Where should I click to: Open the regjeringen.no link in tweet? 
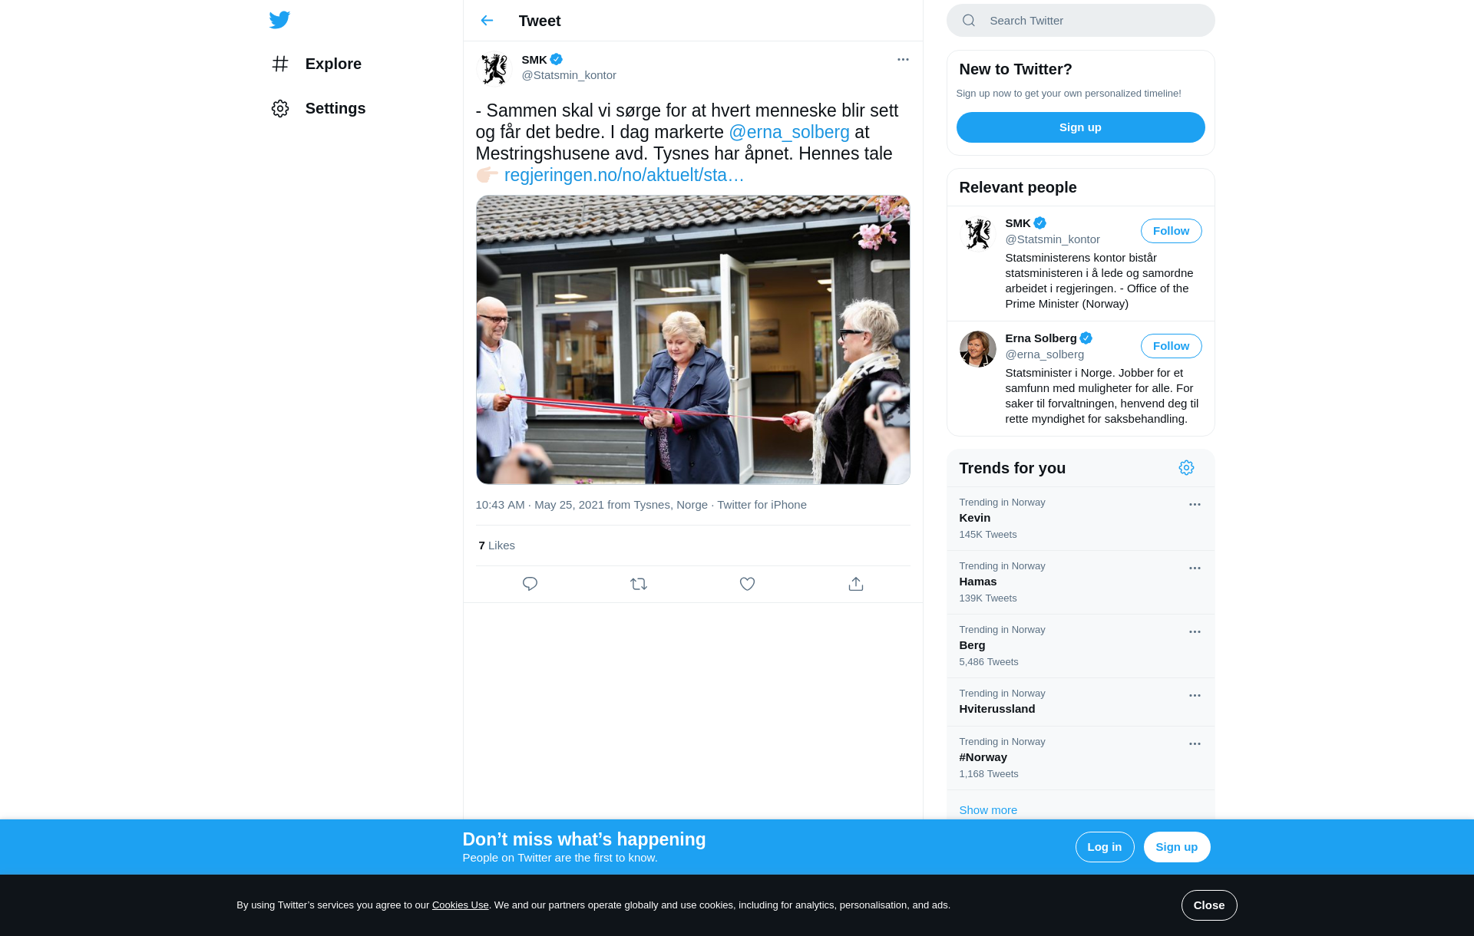(624, 175)
